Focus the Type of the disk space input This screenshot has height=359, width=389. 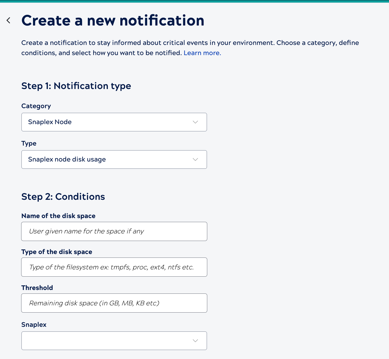[114, 267]
